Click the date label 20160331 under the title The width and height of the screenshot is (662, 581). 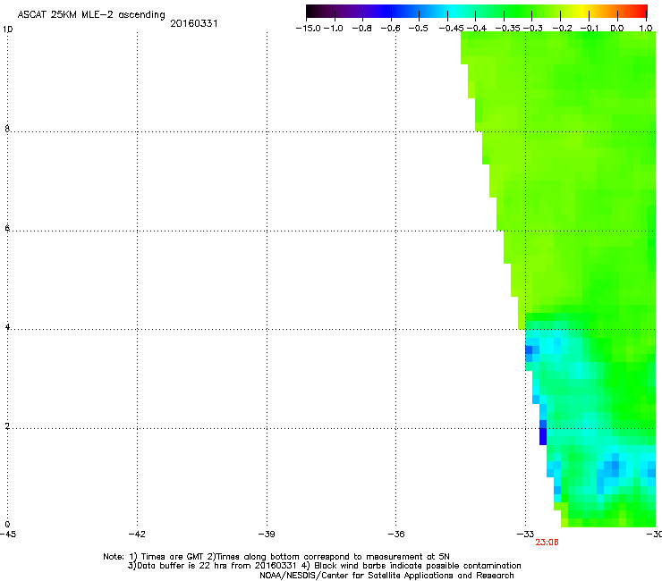(x=194, y=23)
